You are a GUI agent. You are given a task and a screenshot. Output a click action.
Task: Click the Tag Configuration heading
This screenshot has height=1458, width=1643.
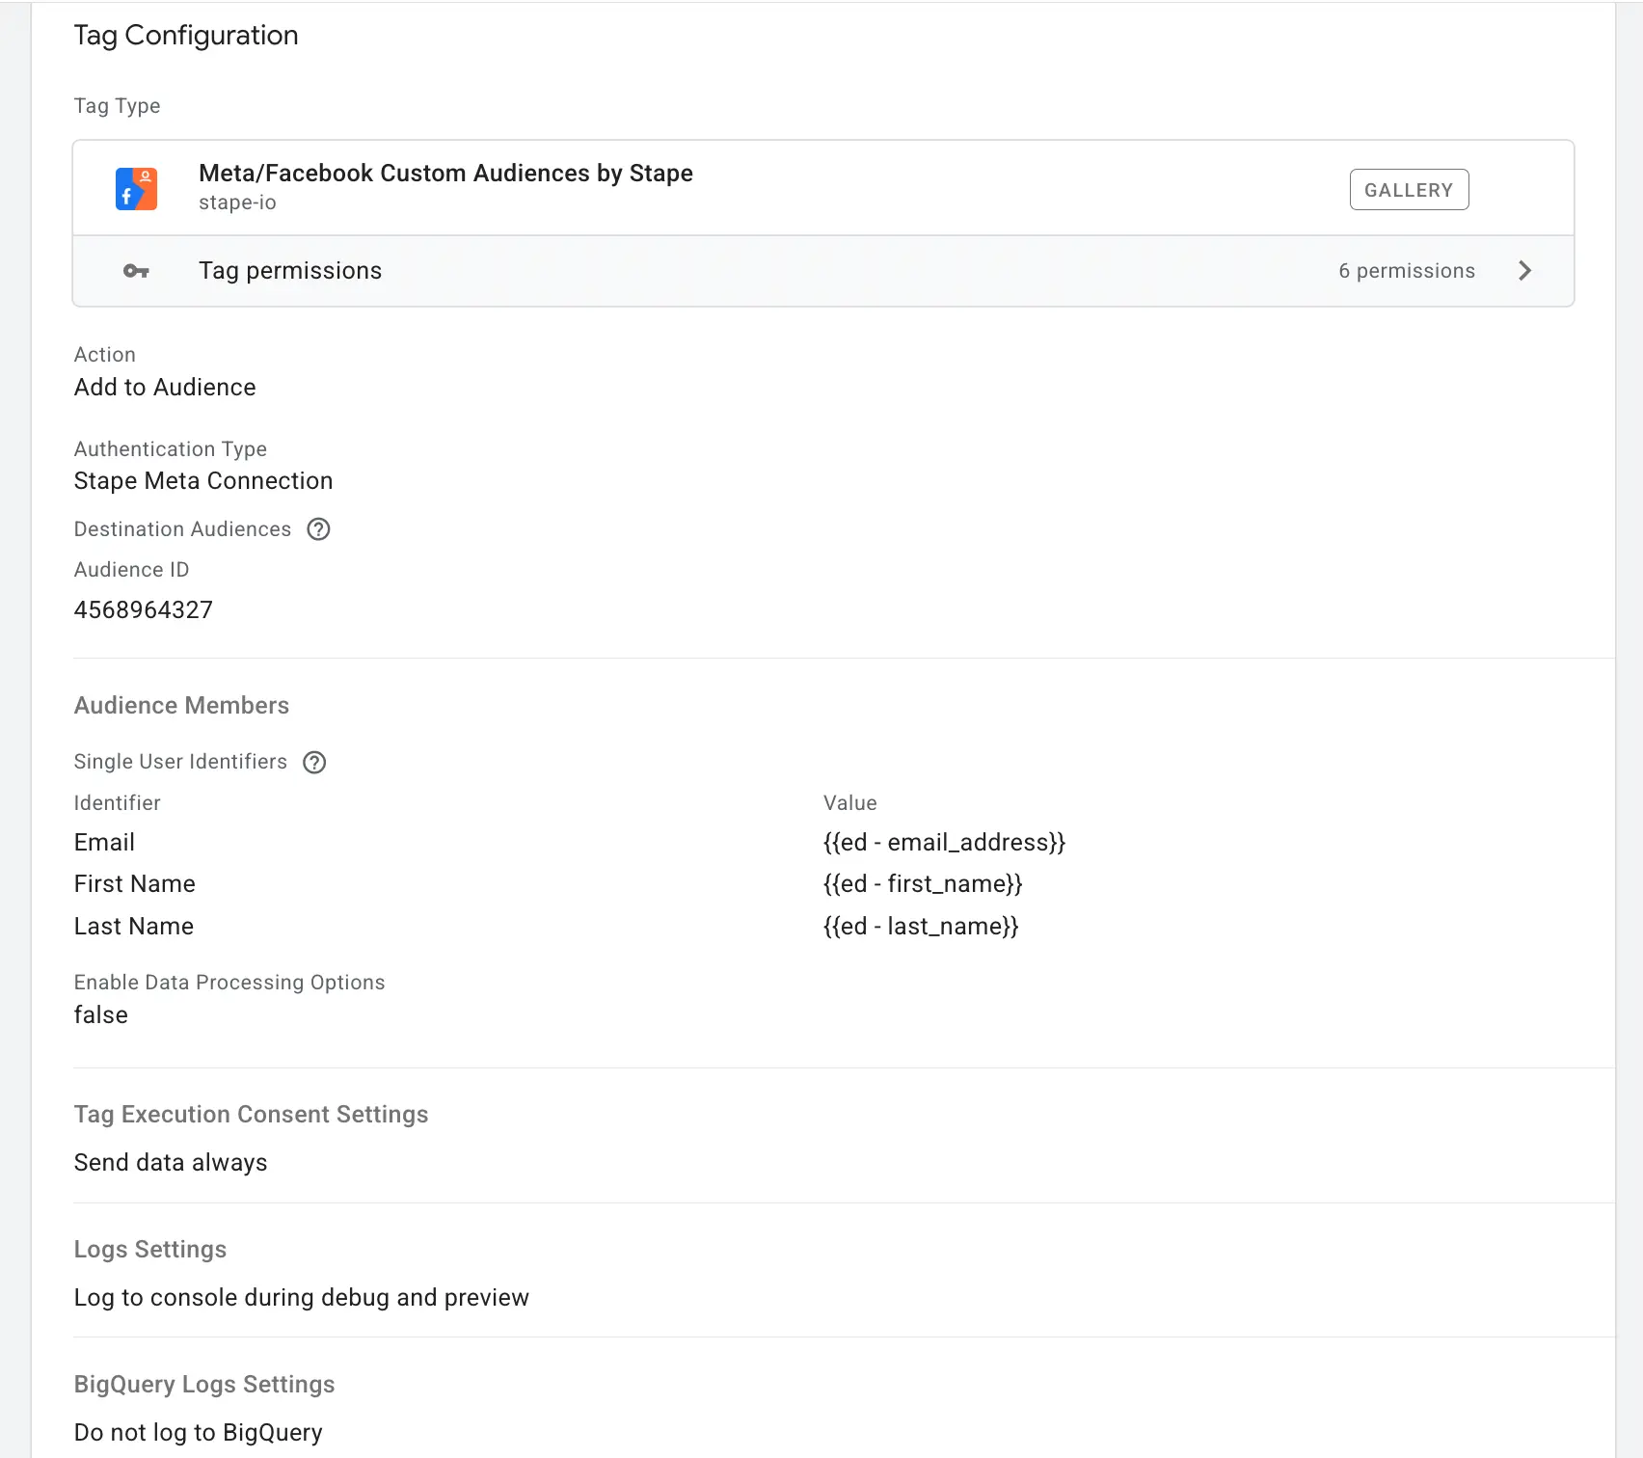tap(186, 35)
